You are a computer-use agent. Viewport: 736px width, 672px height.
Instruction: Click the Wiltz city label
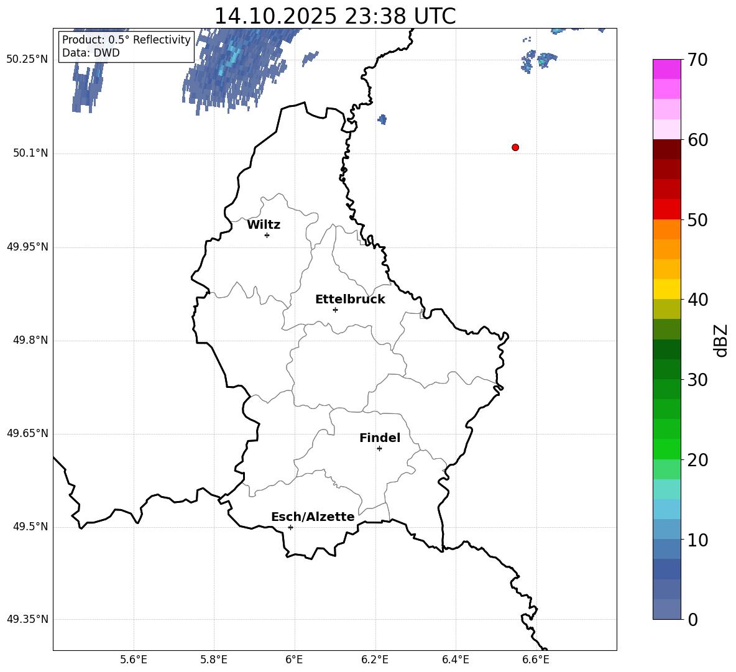pos(264,225)
